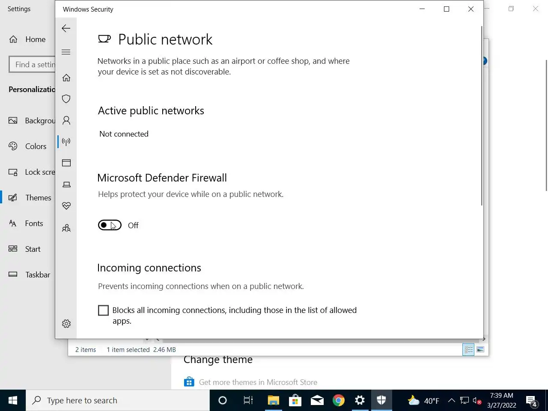The height and width of the screenshot is (411, 548).
Task: Open Colors in Settings Personalization
Action: (27, 146)
